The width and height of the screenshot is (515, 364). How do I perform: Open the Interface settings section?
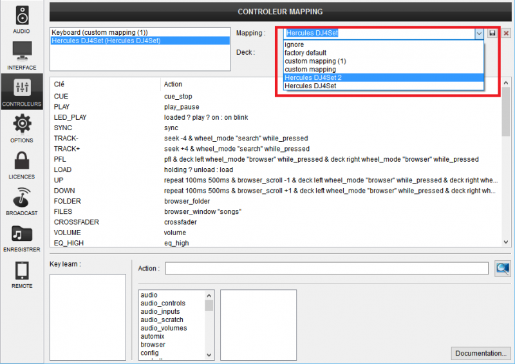pyautogui.click(x=22, y=55)
